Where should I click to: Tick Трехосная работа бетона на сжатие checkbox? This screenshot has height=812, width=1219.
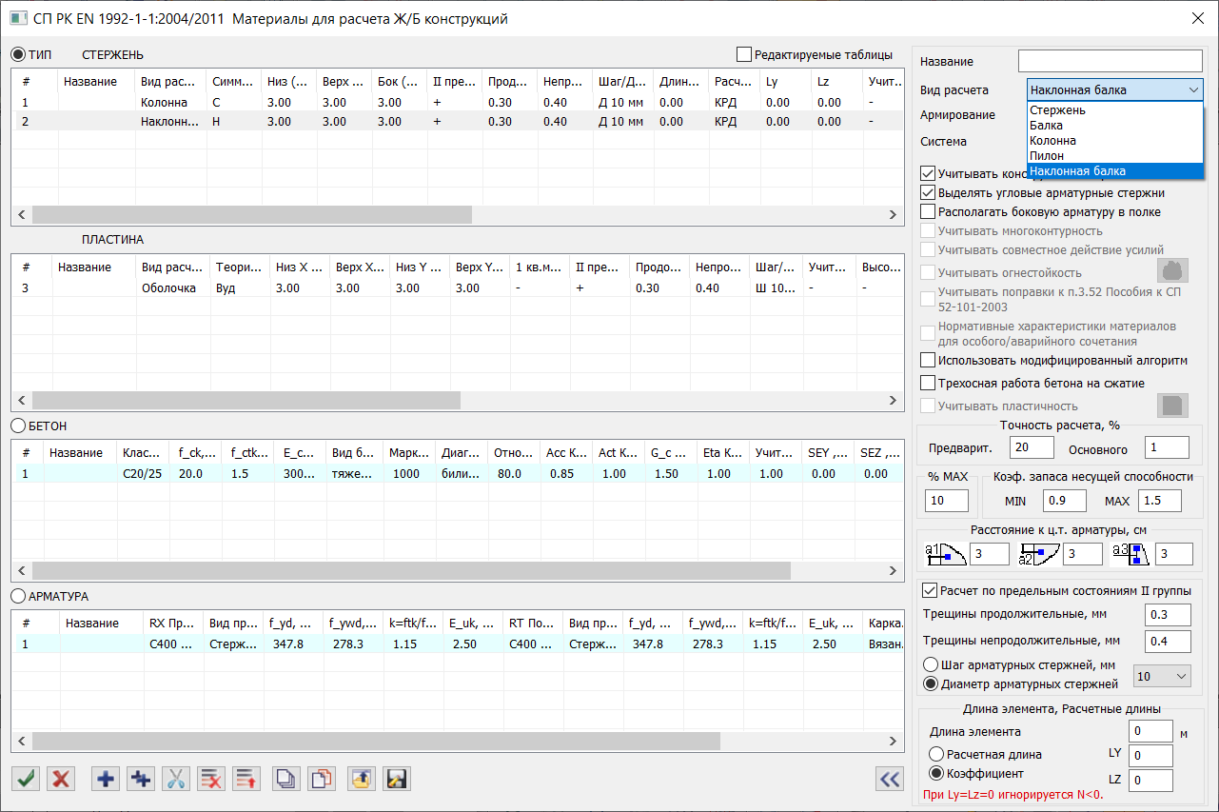(x=928, y=384)
